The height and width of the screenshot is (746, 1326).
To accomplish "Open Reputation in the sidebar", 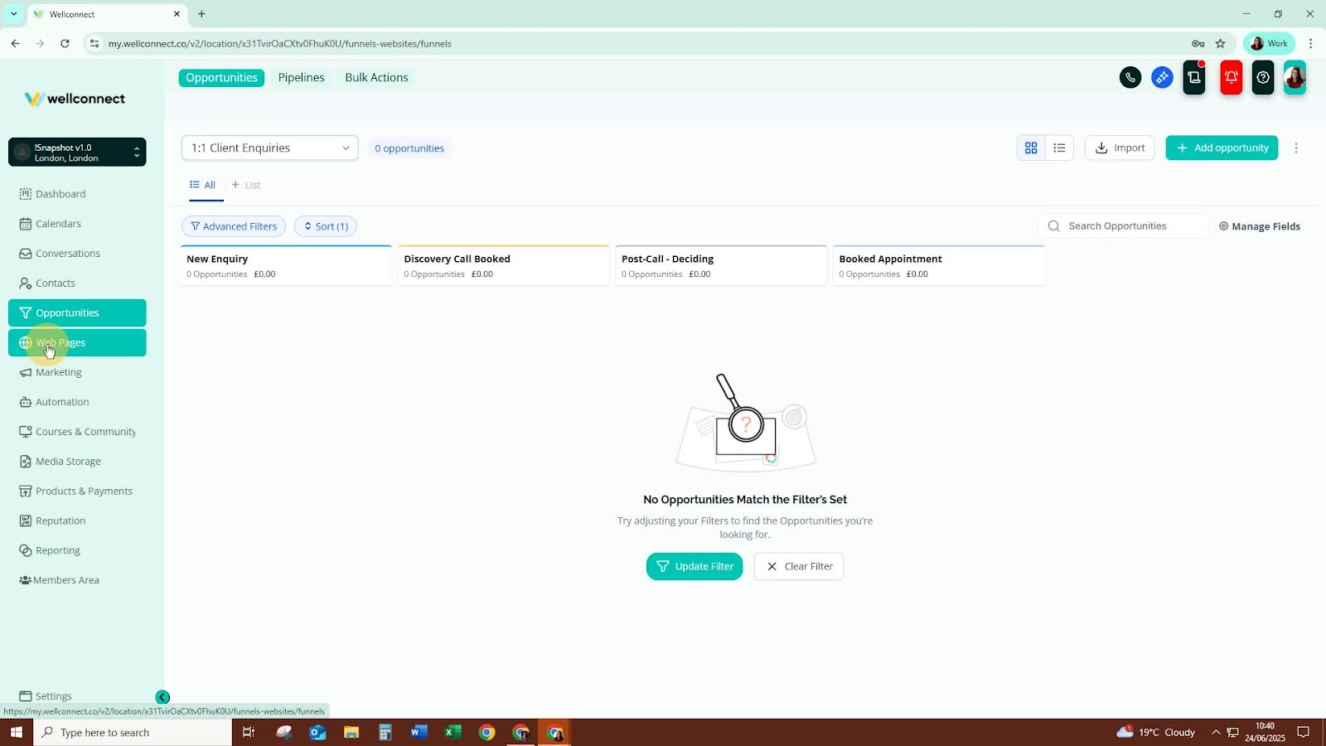I will coord(77,521).
